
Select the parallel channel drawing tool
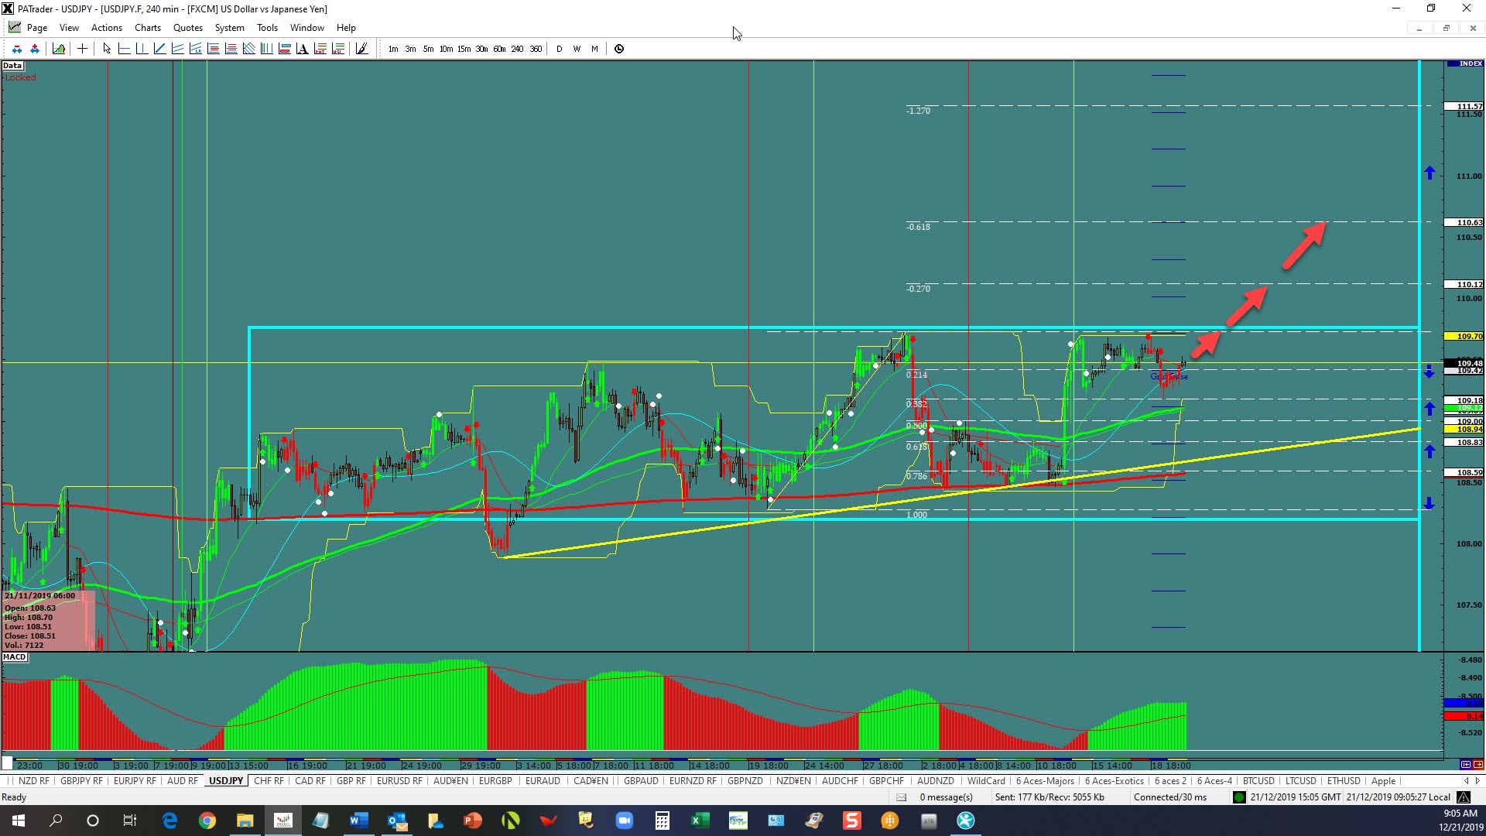click(178, 49)
